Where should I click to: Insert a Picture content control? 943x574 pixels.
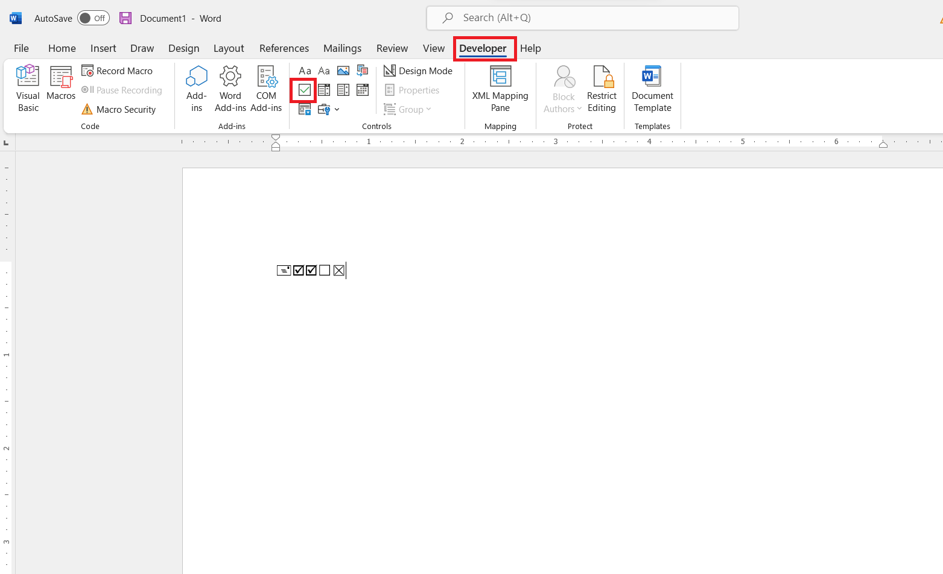(x=343, y=71)
